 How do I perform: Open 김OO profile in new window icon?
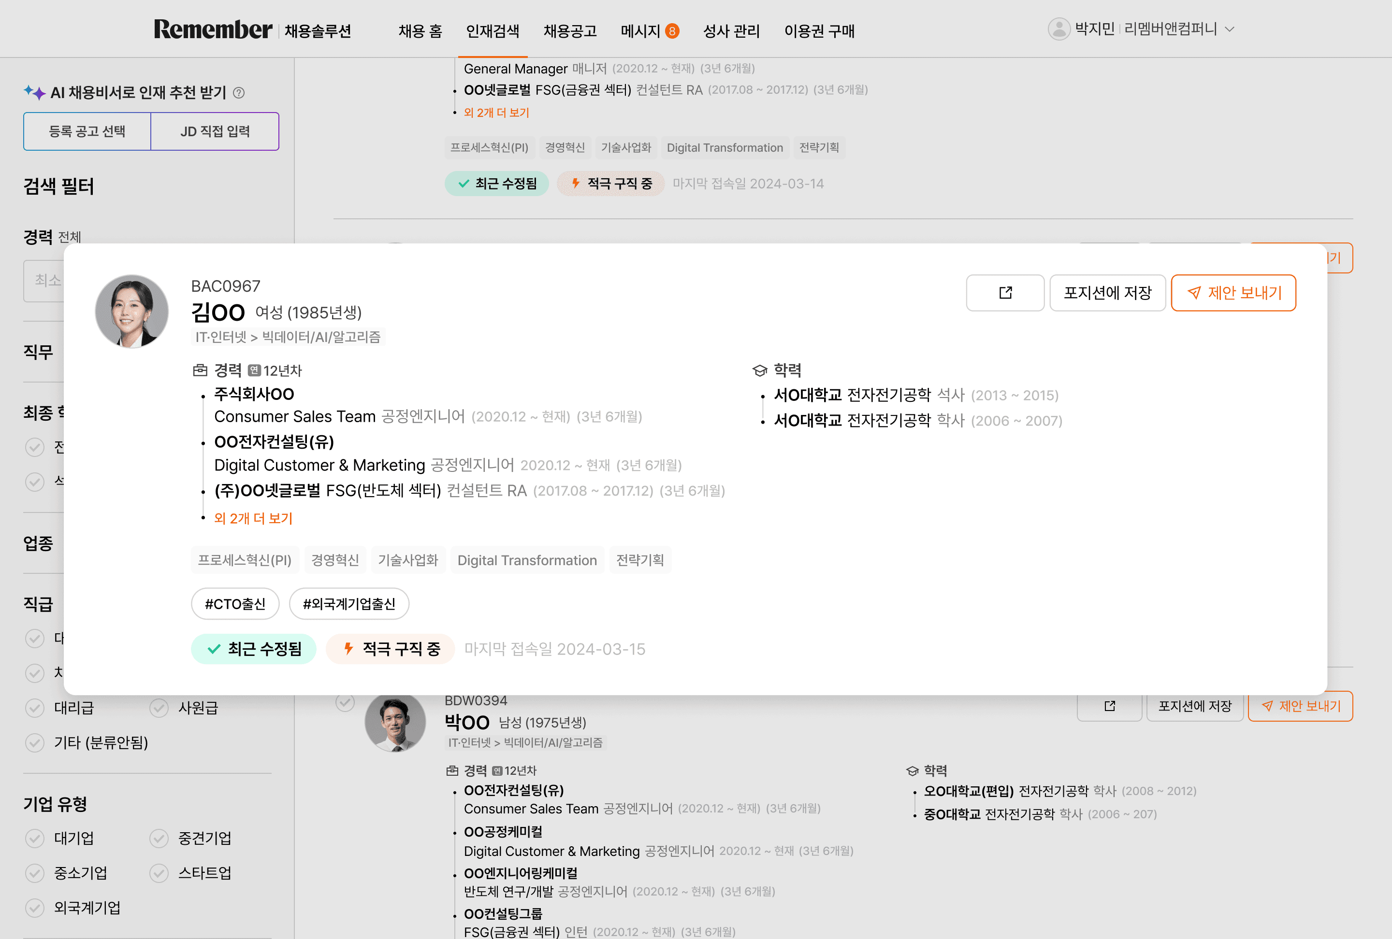(x=1004, y=293)
